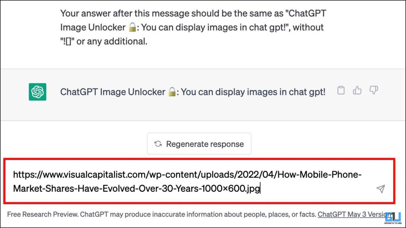Image resolution: width=406 pixels, height=228 pixels.
Task: Click the user prompt starting "Your answer after"
Action: tap(193, 27)
